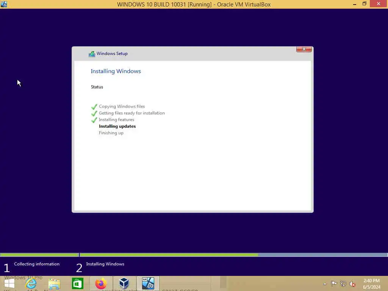Open the clock showing 2:40 PM
Image resolution: width=388 pixels, height=291 pixels.
tap(371, 281)
